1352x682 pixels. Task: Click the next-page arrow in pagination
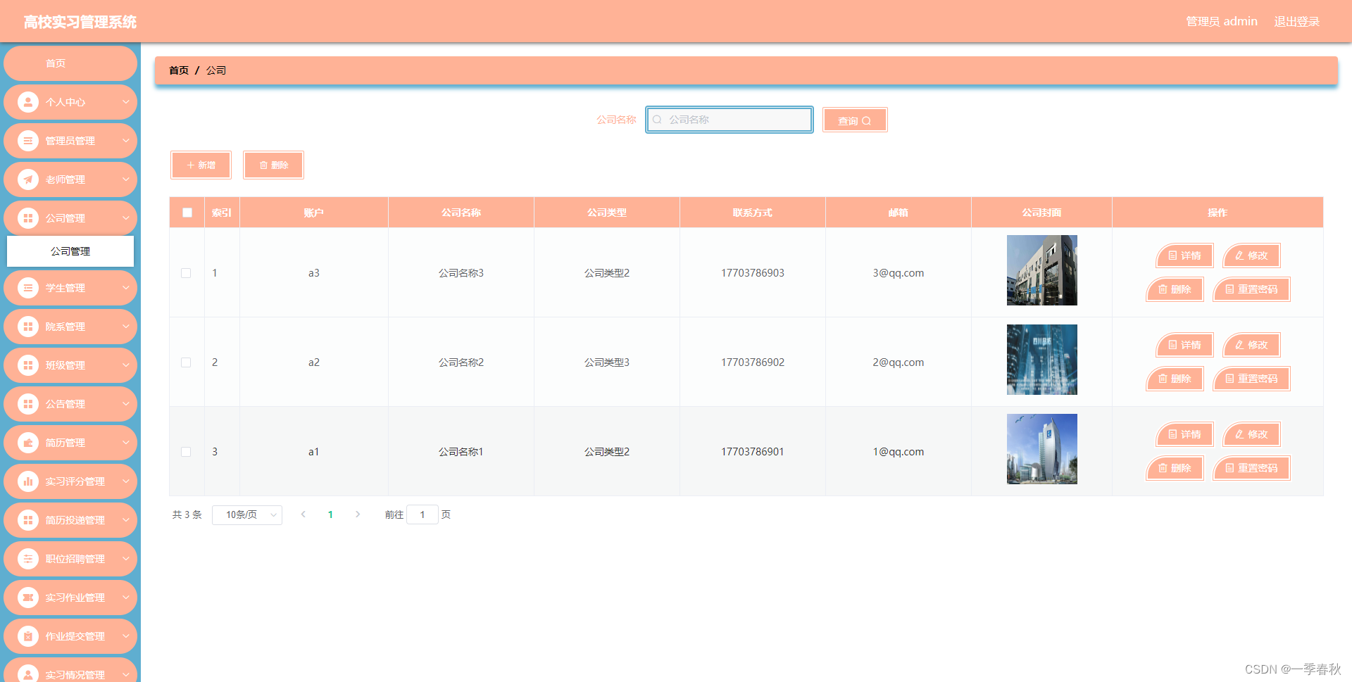coord(358,514)
